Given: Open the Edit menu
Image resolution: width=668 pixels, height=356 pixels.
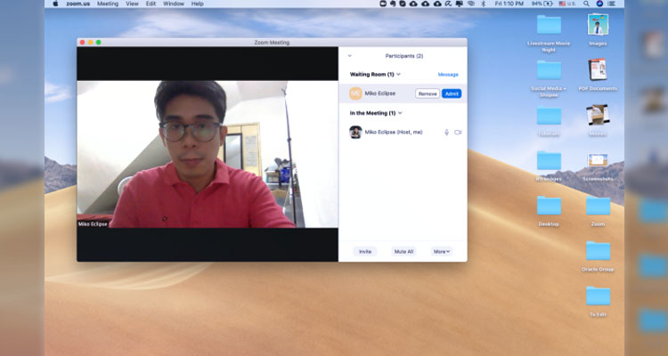Looking at the screenshot, I should pyautogui.click(x=151, y=4).
